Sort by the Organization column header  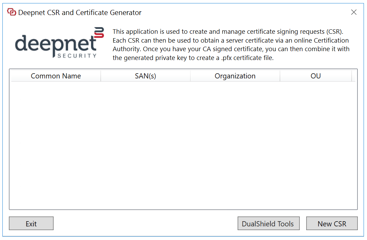point(235,76)
